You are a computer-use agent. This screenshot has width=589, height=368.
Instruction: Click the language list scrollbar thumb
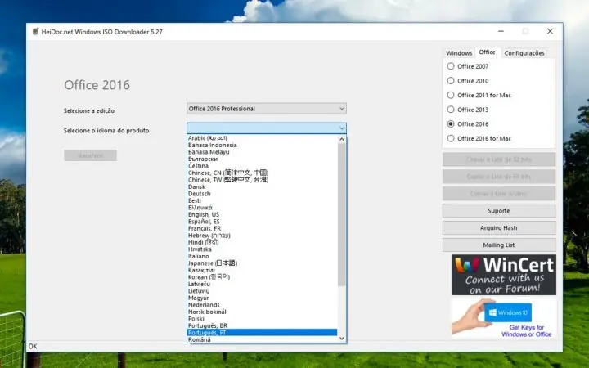(341, 214)
